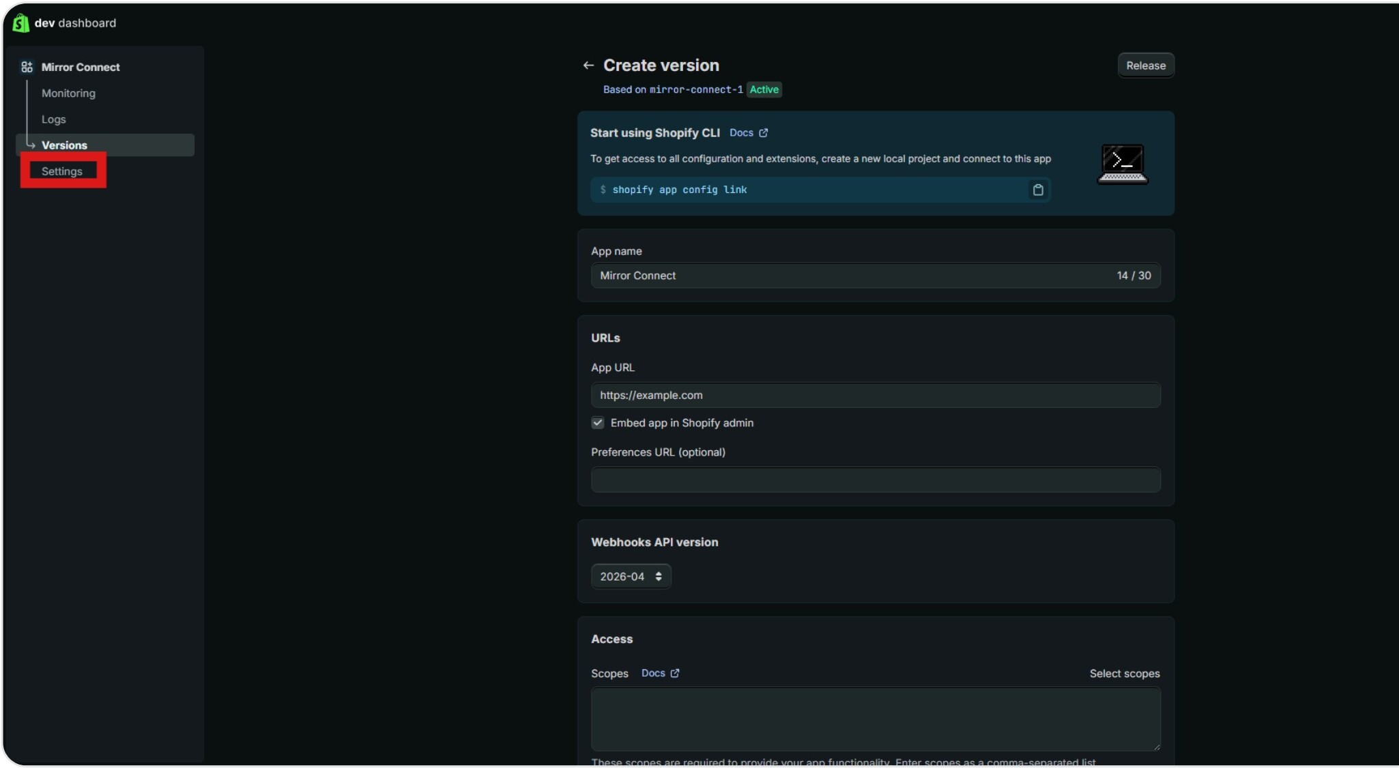Open Logs in the sidebar
Screen dimensions: 1399x768
[x=54, y=119]
